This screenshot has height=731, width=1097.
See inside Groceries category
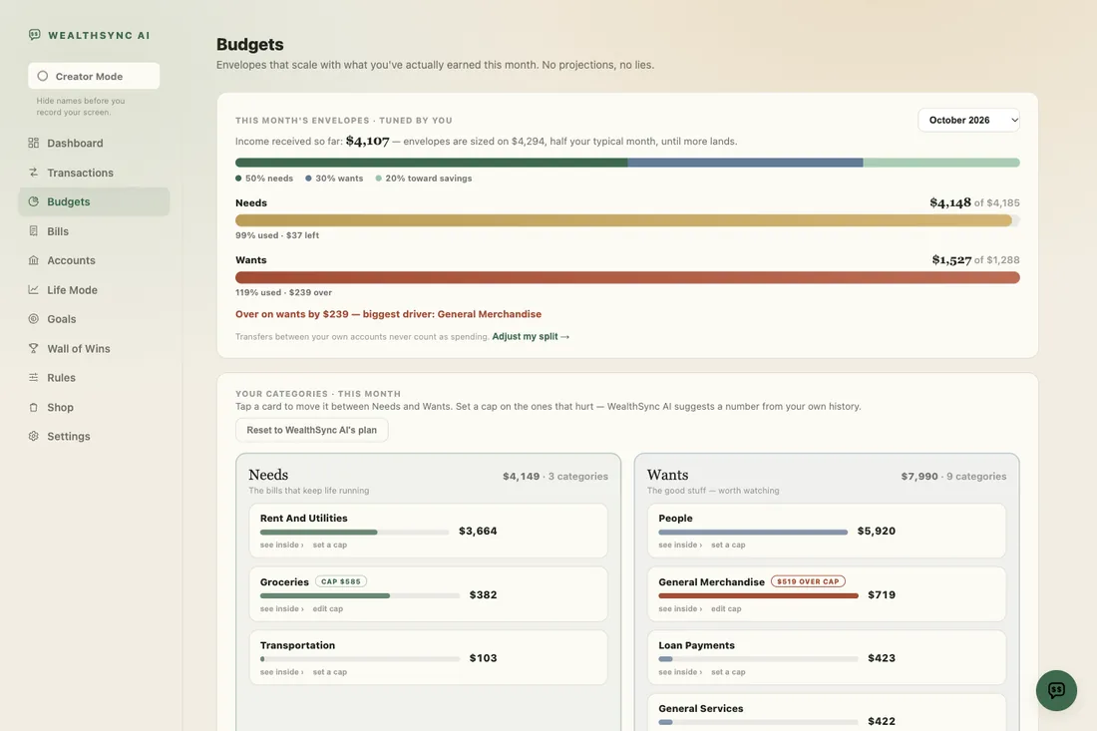(x=282, y=608)
